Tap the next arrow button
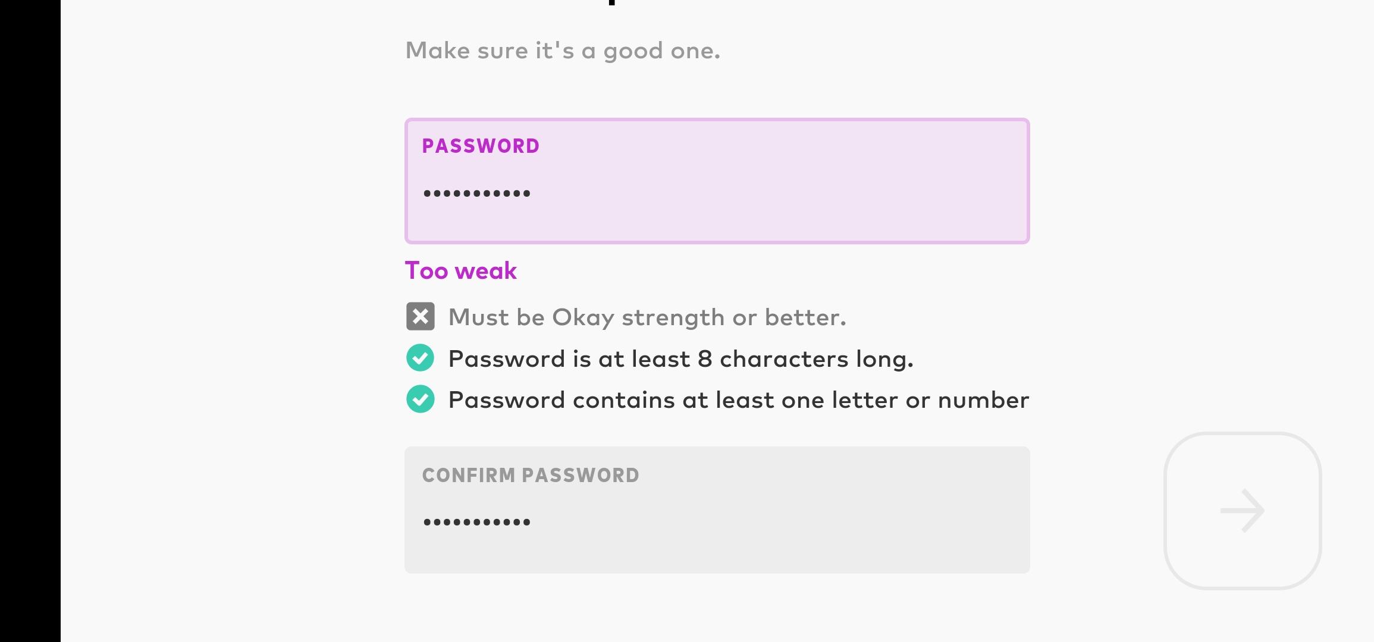1374x642 pixels. point(1243,511)
